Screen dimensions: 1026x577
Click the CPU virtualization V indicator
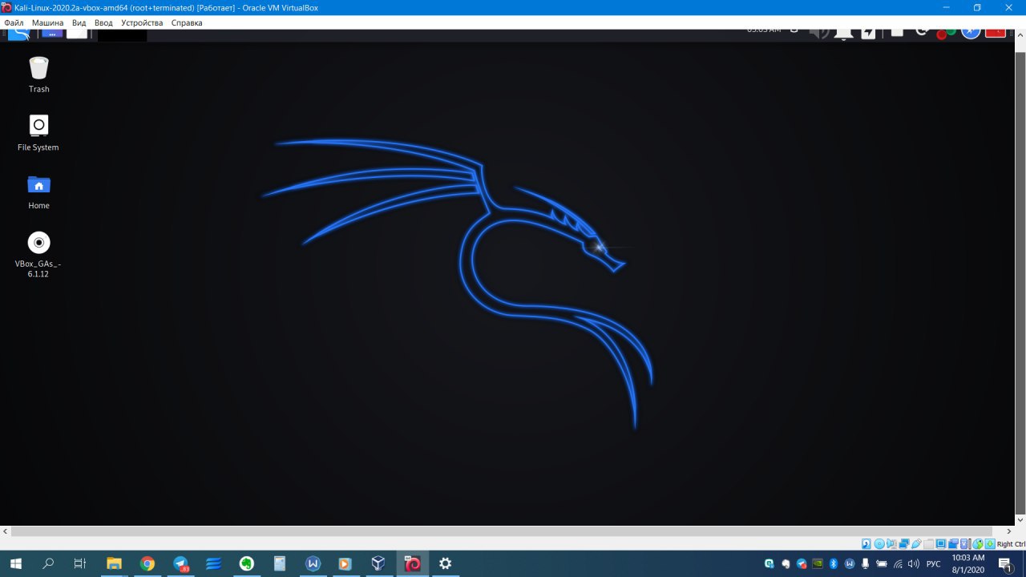tap(964, 544)
